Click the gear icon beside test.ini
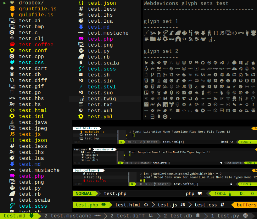Viewport: 257px width, 219px height. [x=12, y=116]
